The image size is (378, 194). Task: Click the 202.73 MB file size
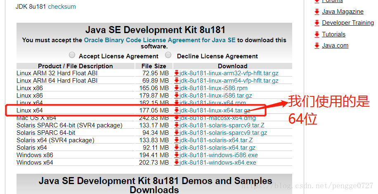pyautogui.click(x=154, y=163)
